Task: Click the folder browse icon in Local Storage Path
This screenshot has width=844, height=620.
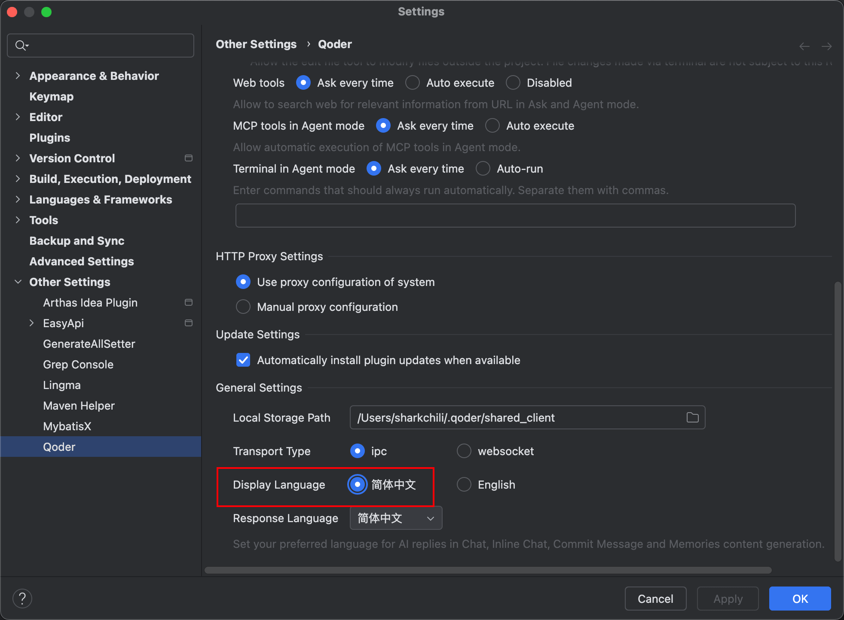Action: coord(692,417)
